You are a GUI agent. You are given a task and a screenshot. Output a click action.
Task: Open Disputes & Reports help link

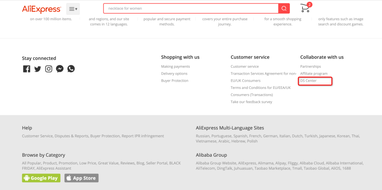[71, 136]
